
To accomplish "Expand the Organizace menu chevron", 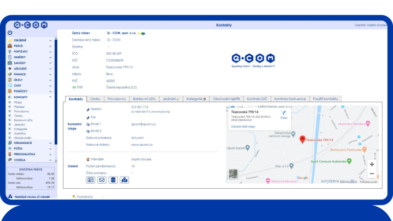I will pos(50,143).
